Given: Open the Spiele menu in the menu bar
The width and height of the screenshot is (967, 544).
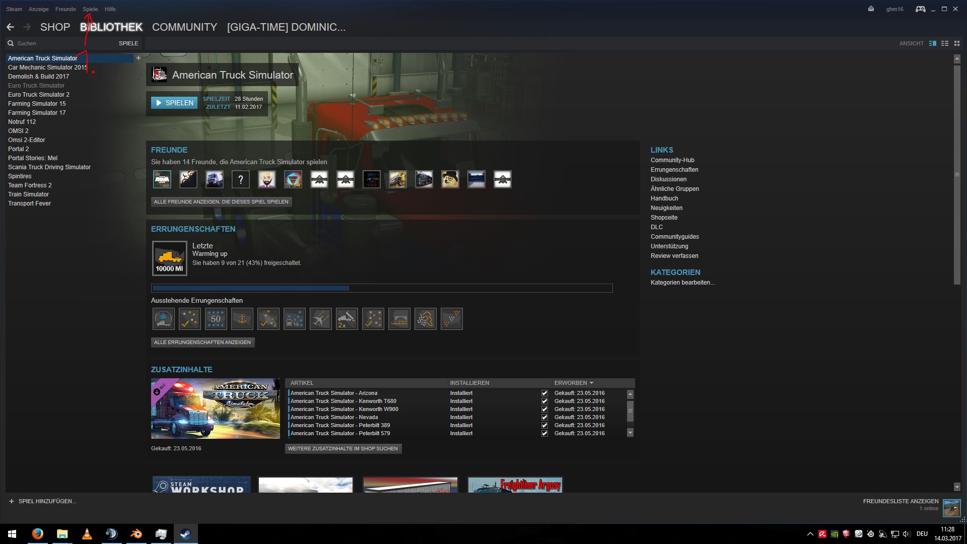Looking at the screenshot, I should [90, 9].
